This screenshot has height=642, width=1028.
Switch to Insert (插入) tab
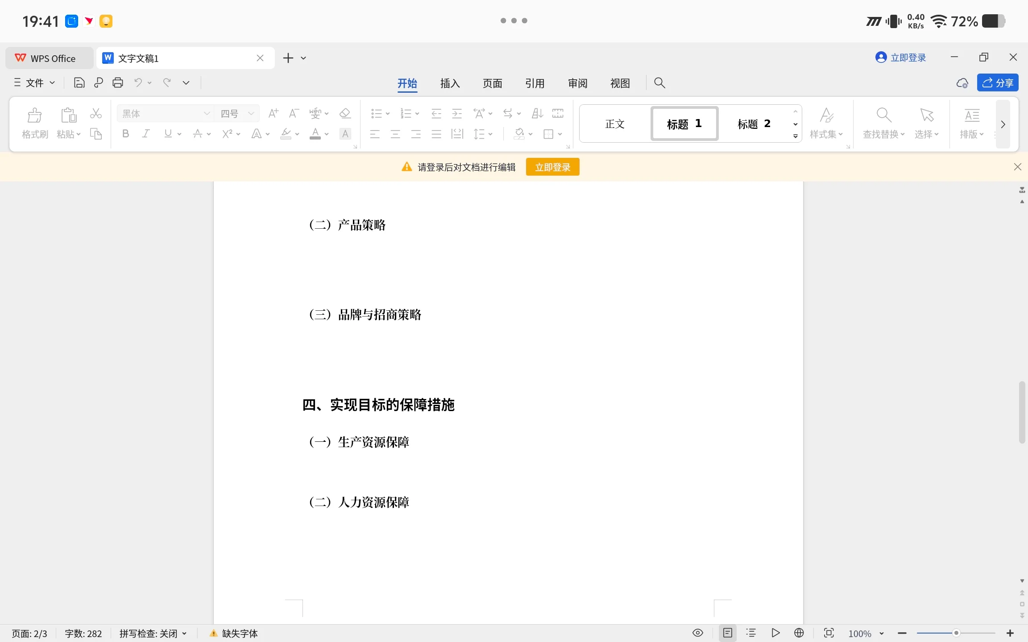pyautogui.click(x=450, y=83)
